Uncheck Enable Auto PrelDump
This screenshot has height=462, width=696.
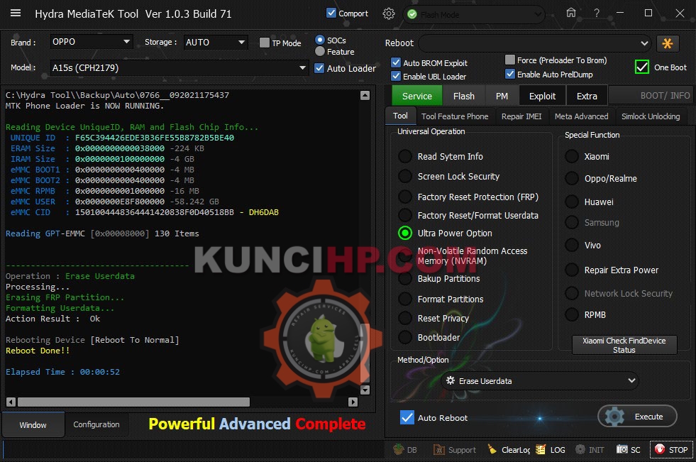pos(510,74)
